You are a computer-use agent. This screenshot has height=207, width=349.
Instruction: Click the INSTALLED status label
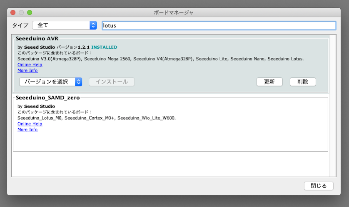[104, 47]
